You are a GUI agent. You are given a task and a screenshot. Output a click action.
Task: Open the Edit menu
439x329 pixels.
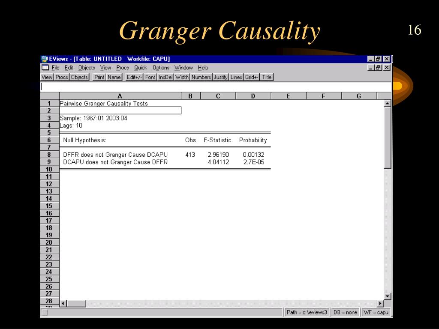point(69,68)
